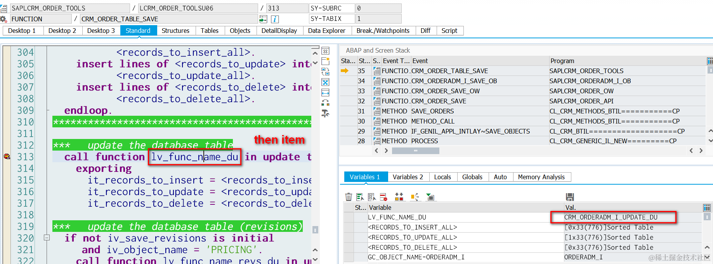Screen dimensions: 713x264
Task: Click the source editor vertical scrollbar thumb
Action: [315, 230]
